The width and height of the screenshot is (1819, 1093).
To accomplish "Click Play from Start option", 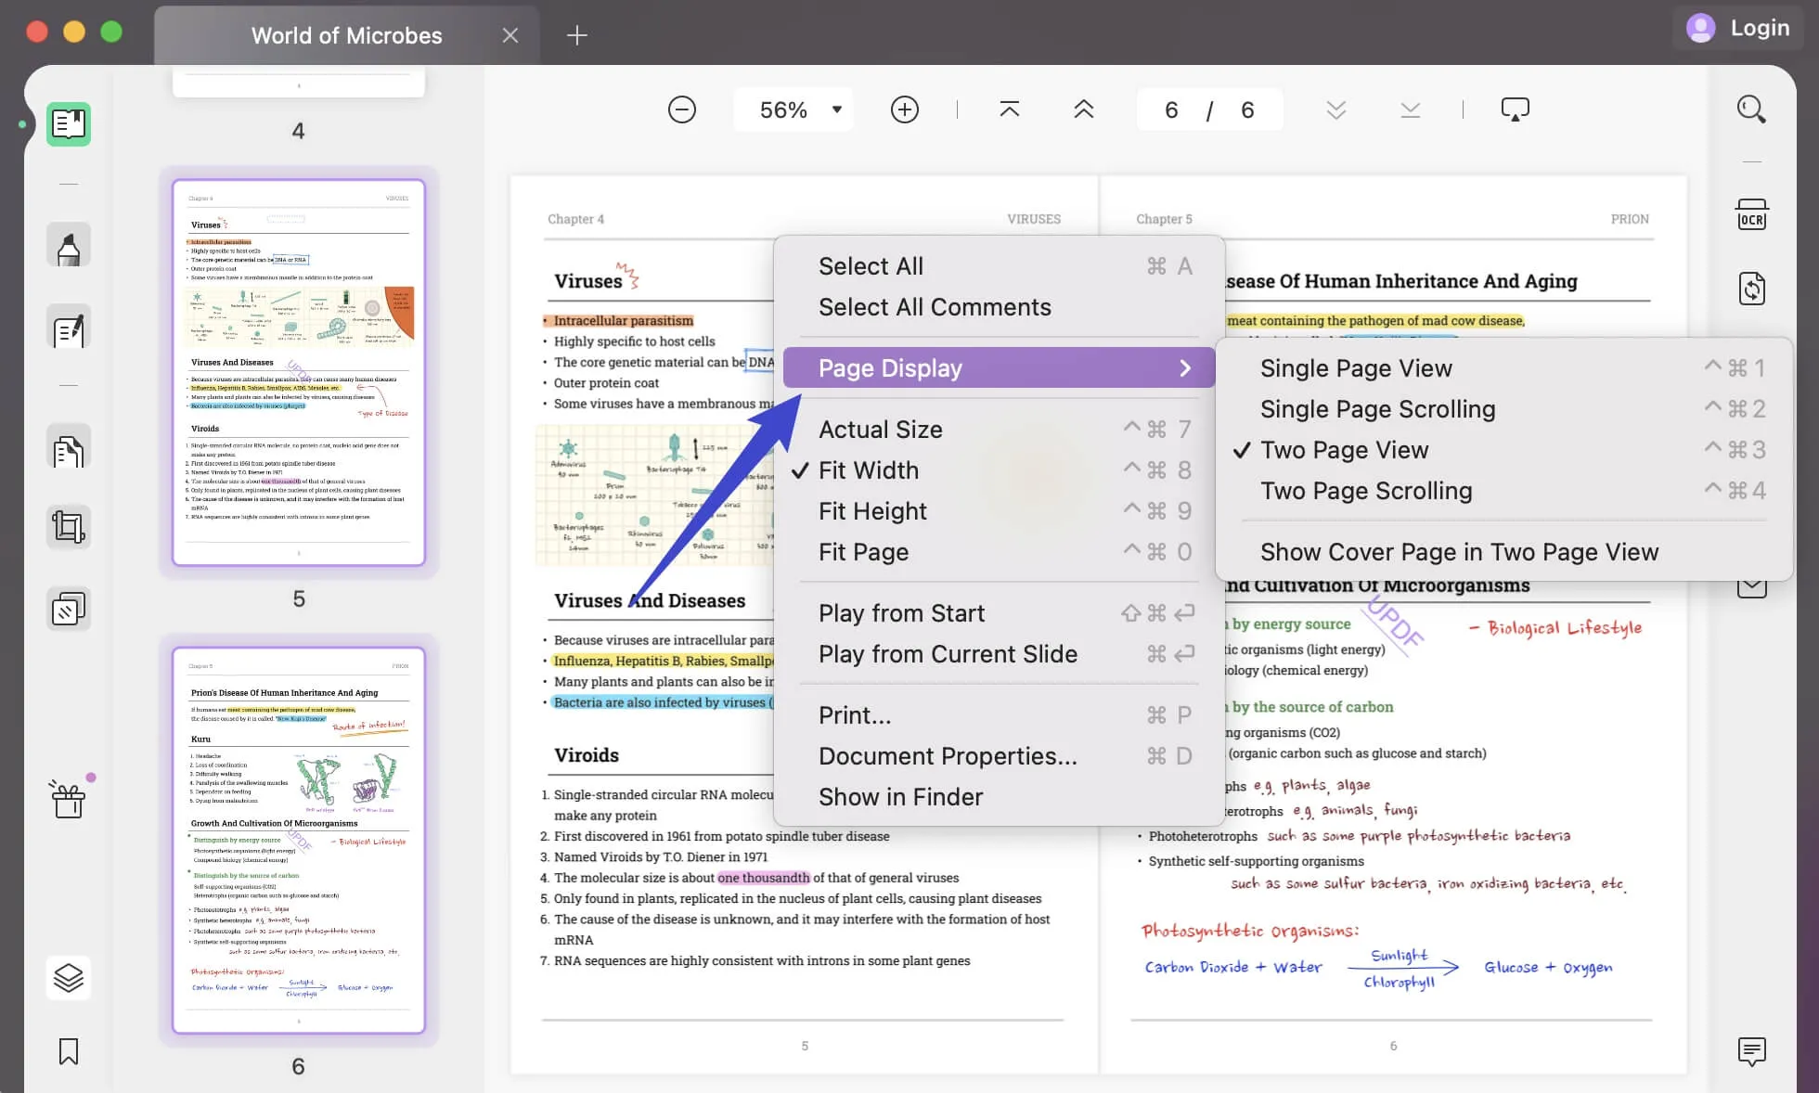I will [x=902, y=612].
